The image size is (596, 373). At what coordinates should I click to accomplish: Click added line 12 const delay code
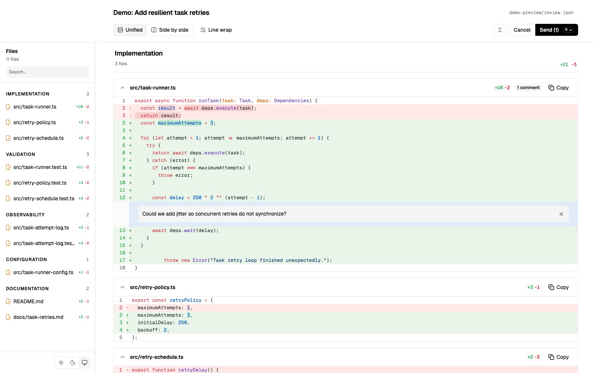(x=209, y=198)
